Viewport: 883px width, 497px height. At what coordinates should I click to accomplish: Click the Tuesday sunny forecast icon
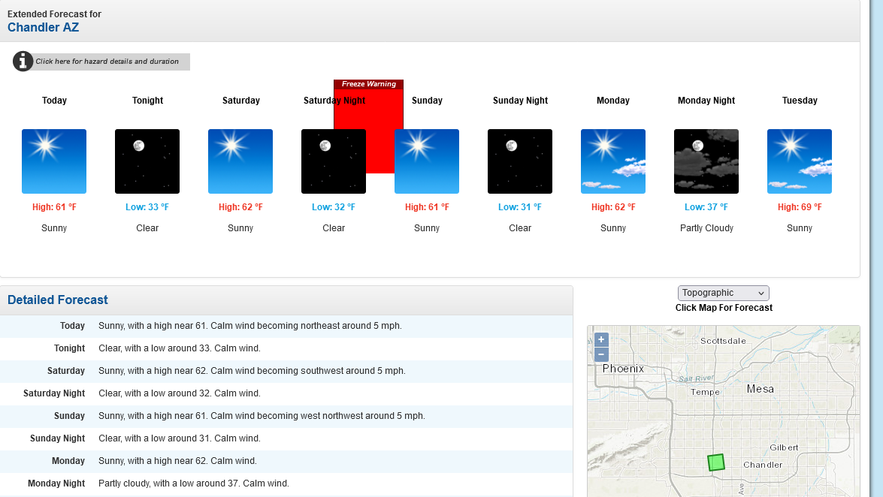click(x=800, y=161)
